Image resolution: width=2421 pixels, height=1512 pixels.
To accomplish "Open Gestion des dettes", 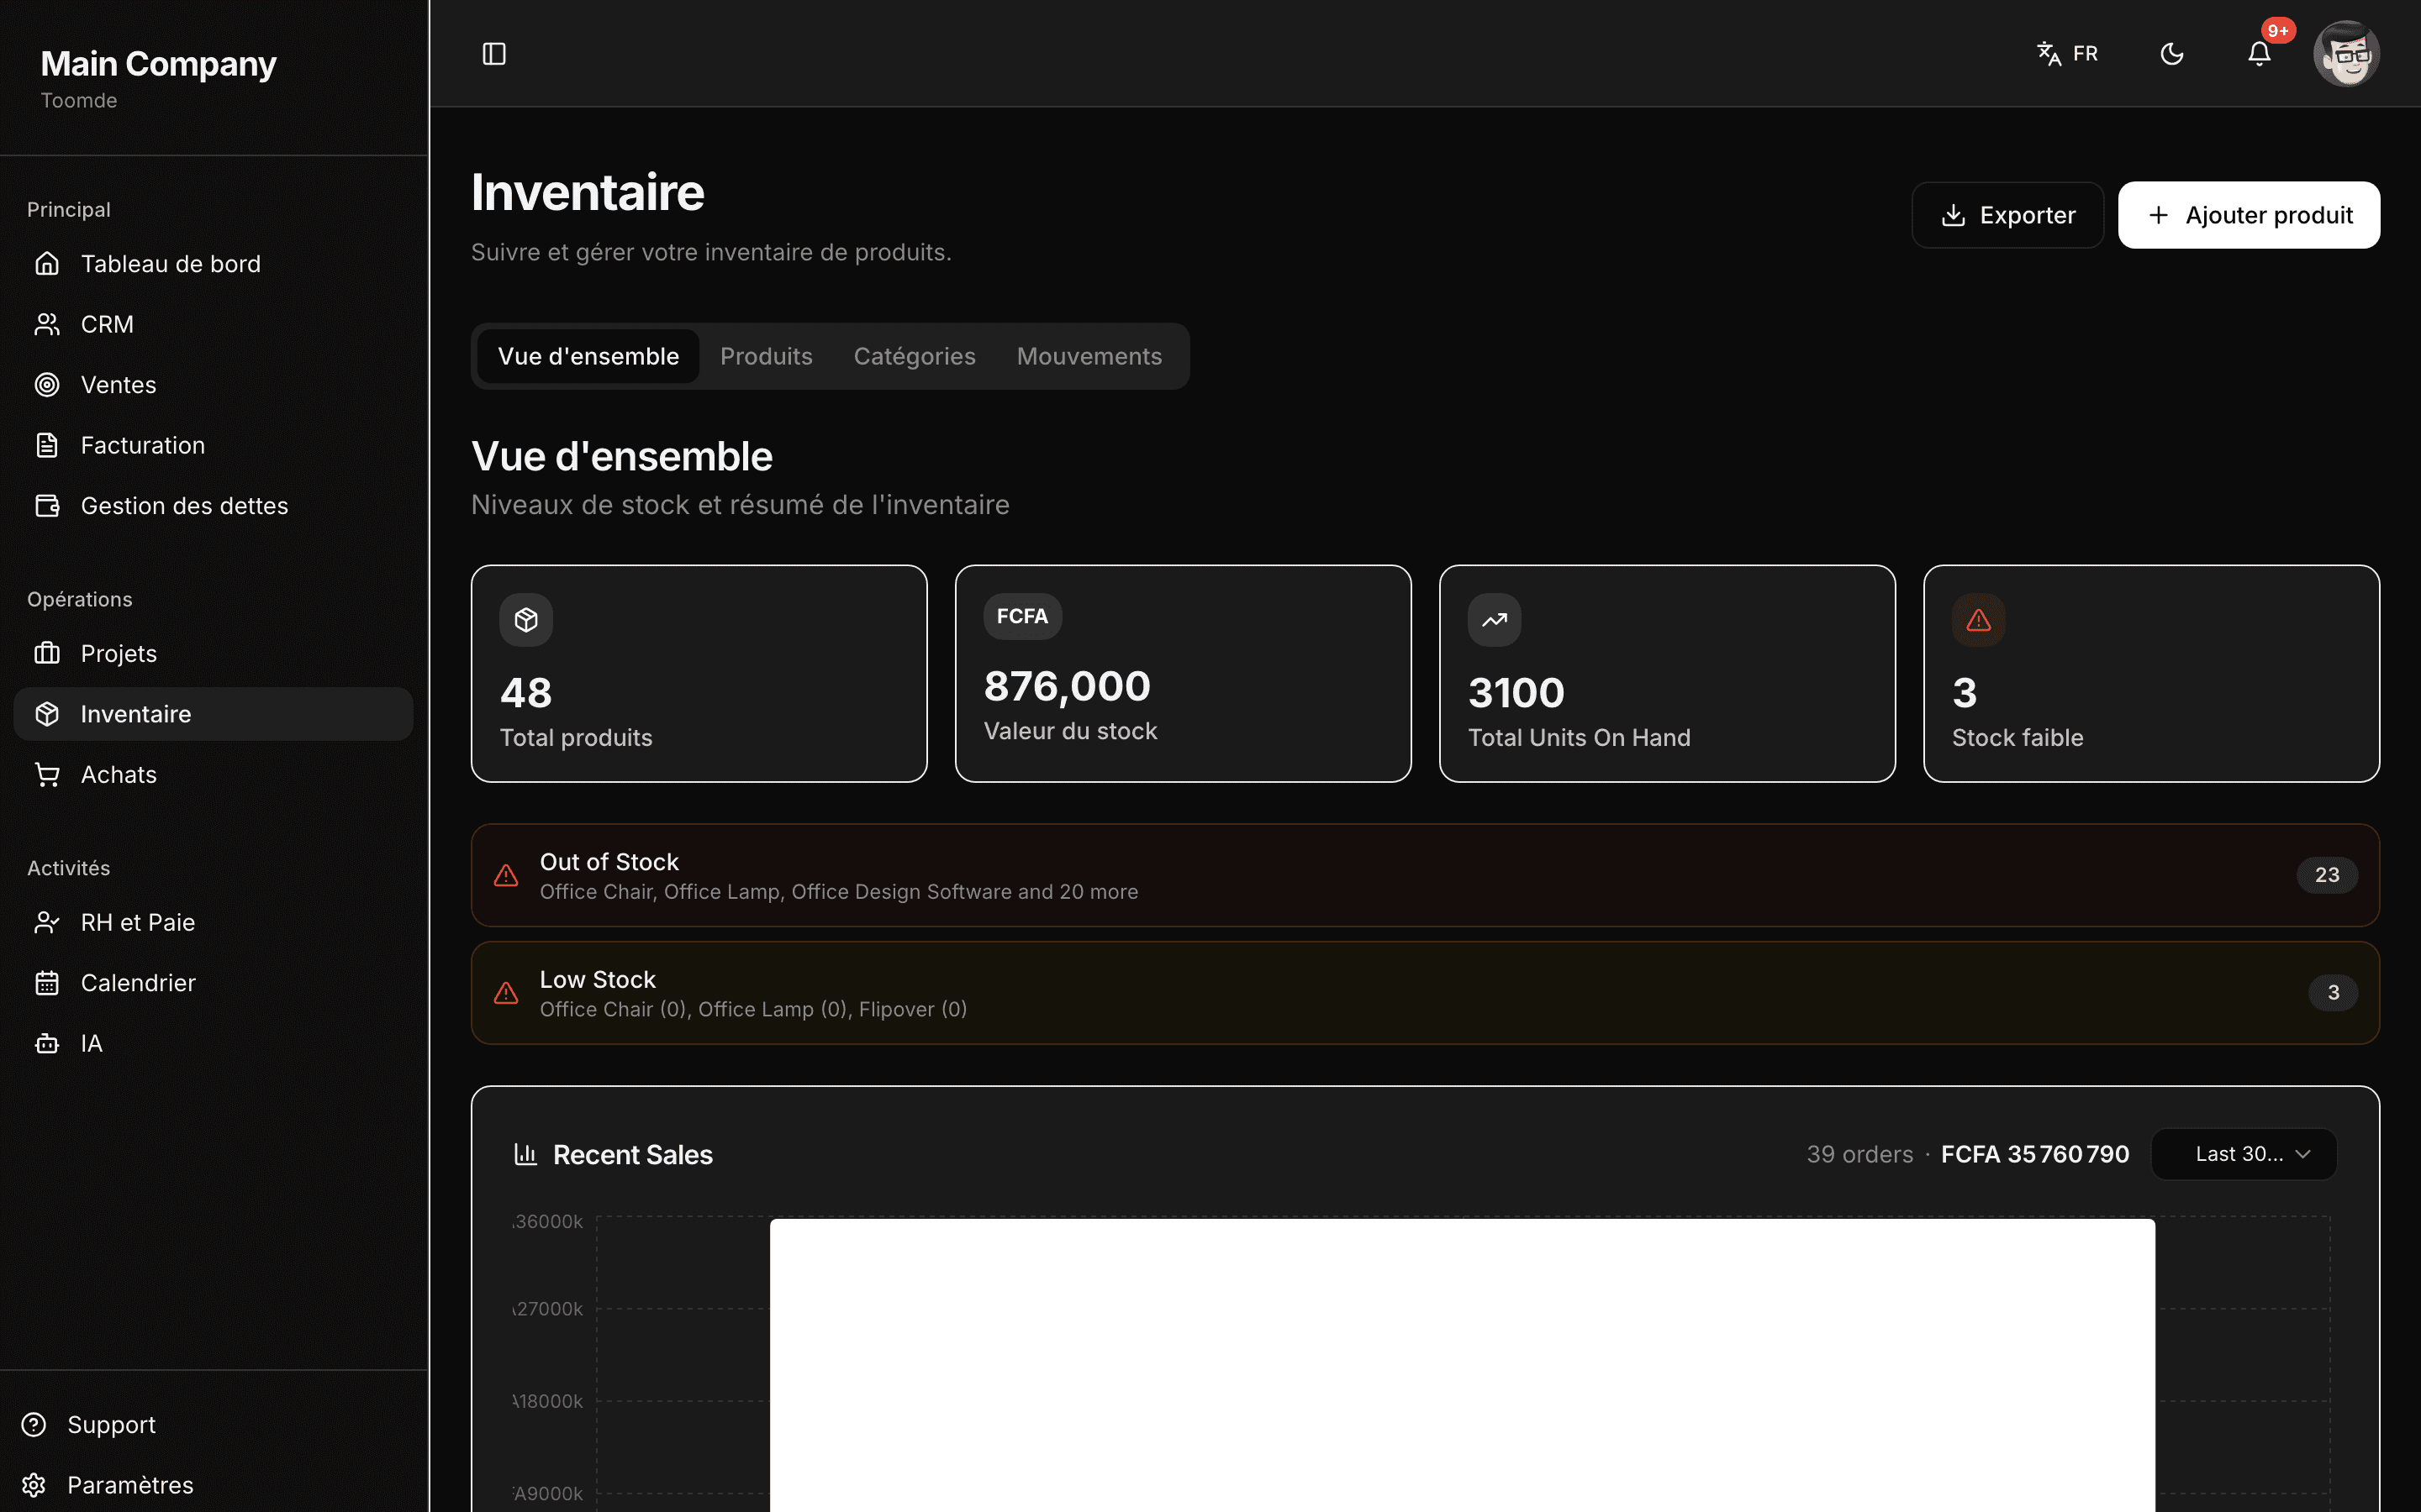I will point(213,506).
